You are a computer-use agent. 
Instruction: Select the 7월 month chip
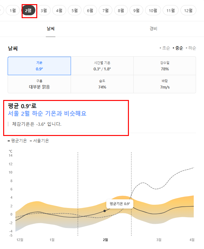105,11
